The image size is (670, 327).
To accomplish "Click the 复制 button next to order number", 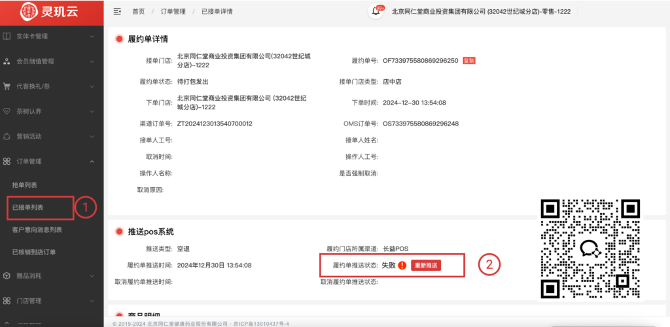I will point(469,61).
